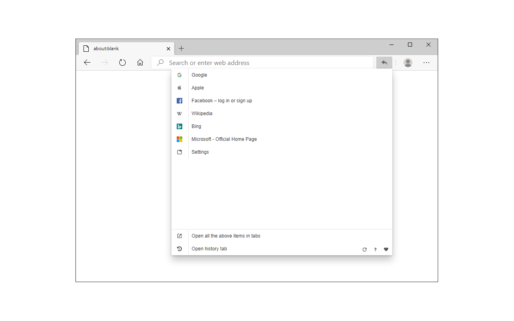The height and width of the screenshot is (321, 514).
Task: Reopen Facebook – log in or sign up
Action: pos(282,101)
